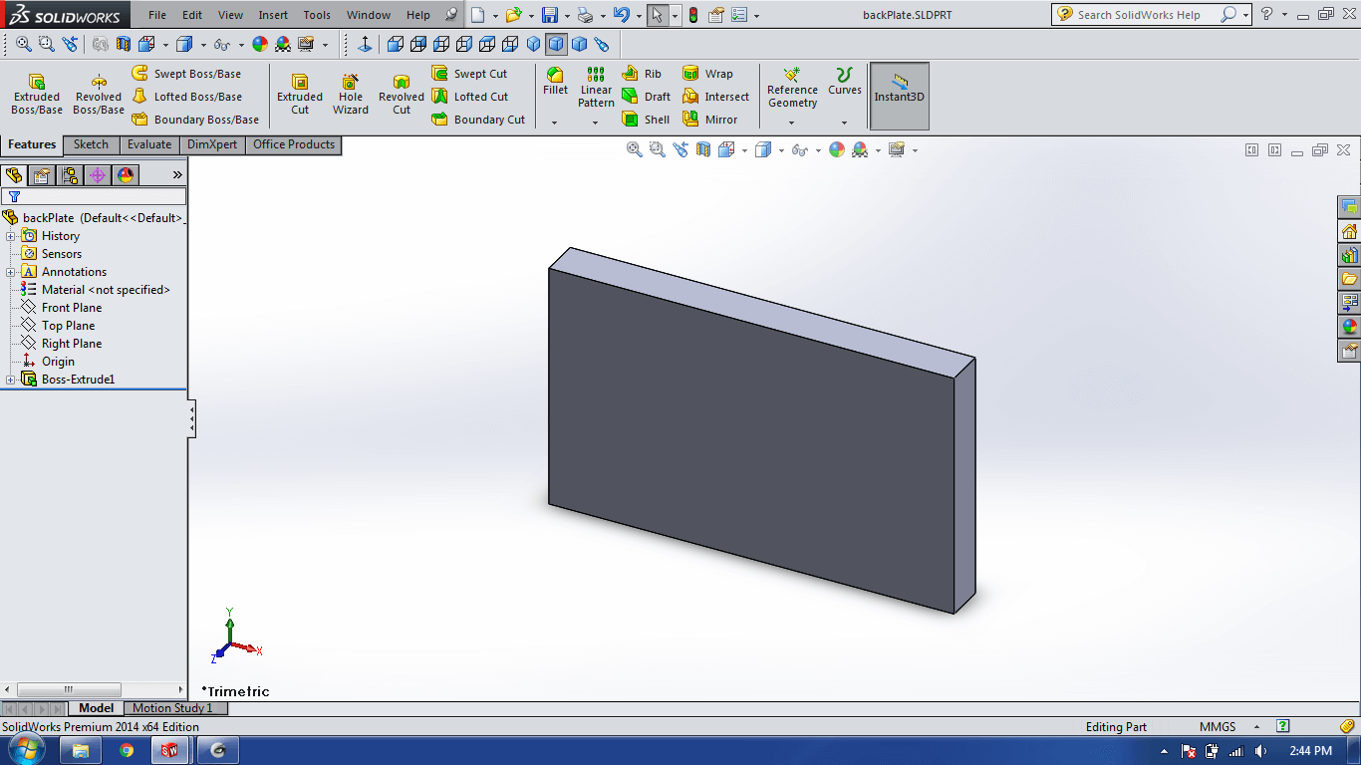Open the ConfigurationManager tab icon
This screenshot has height=765, width=1361.
70,175
